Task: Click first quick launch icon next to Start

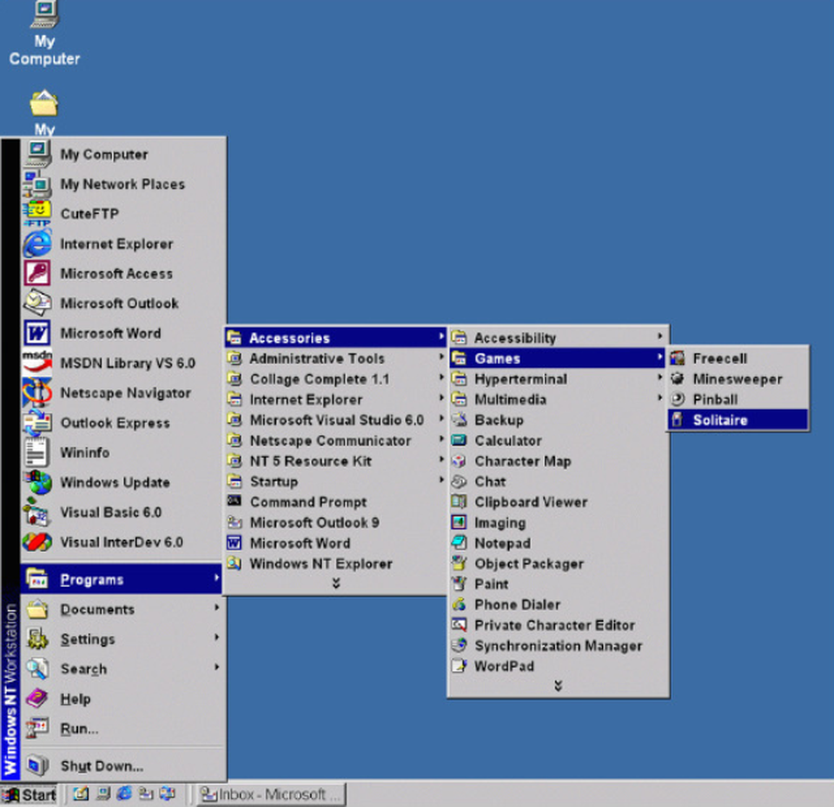Action: (x=80, y=794)
